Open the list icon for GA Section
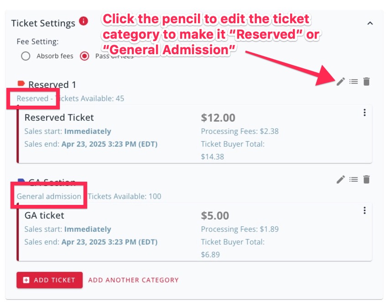The image size is (386, 306). (354, 179)
